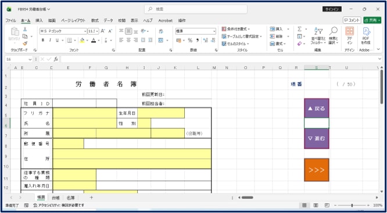Click the Comments button
This screenshot has width=387, height=213.
click(352, 20)
